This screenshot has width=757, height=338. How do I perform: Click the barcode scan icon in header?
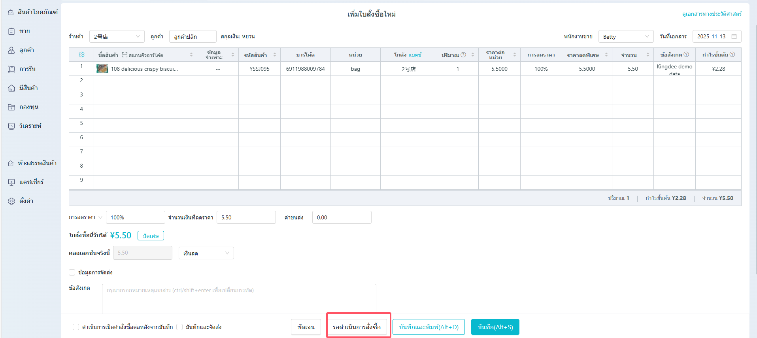point(125,55)
